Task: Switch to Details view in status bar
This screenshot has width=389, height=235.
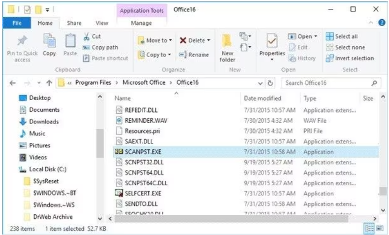Action: click(x=369, y=228)
